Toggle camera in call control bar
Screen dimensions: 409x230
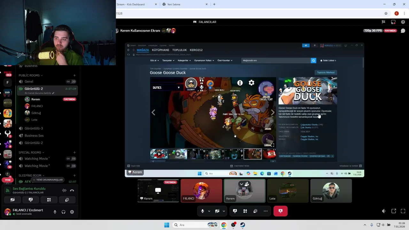tap(217, 211)
